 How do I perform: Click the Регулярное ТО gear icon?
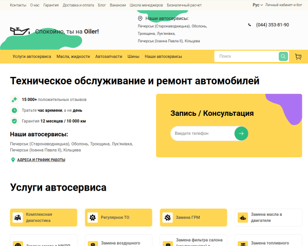coord(93,217)
